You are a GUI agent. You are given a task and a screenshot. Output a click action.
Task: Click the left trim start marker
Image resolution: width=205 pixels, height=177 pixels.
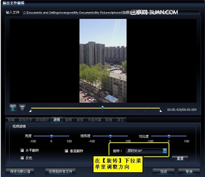[x=30, y=111]
